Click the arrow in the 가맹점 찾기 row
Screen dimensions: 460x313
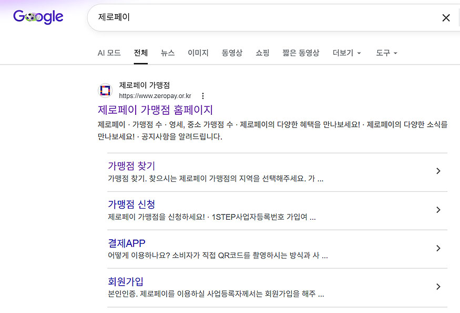438,171
